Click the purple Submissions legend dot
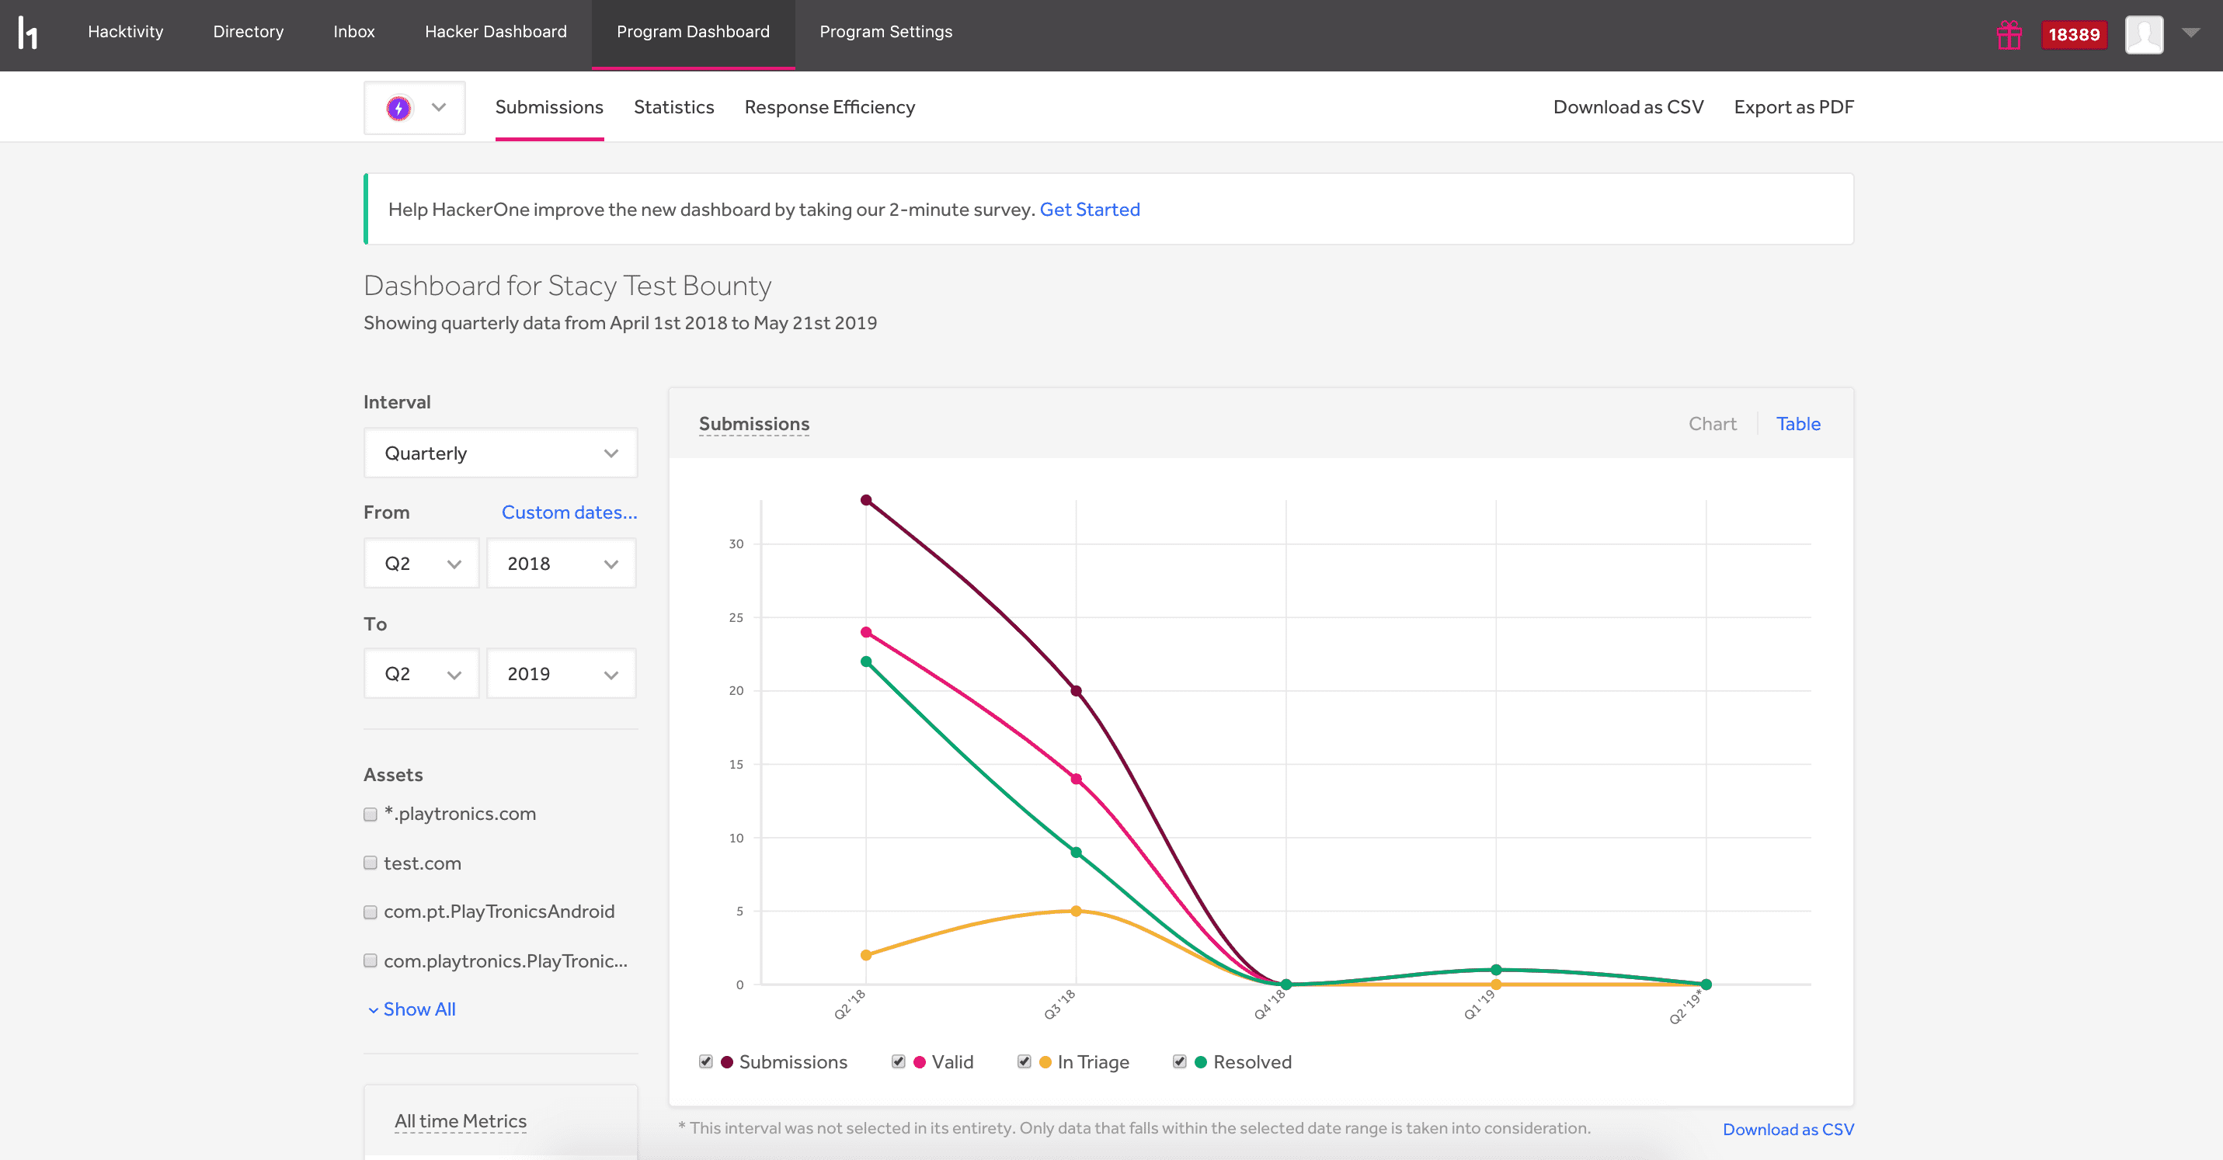2223x1160 pixels. tap(726, 1061)
